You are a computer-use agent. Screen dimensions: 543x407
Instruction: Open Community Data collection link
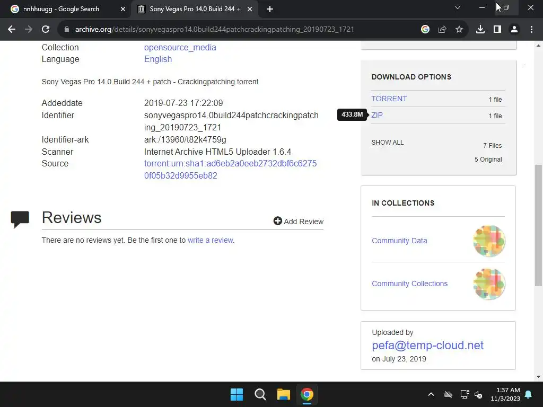point(399,241)
